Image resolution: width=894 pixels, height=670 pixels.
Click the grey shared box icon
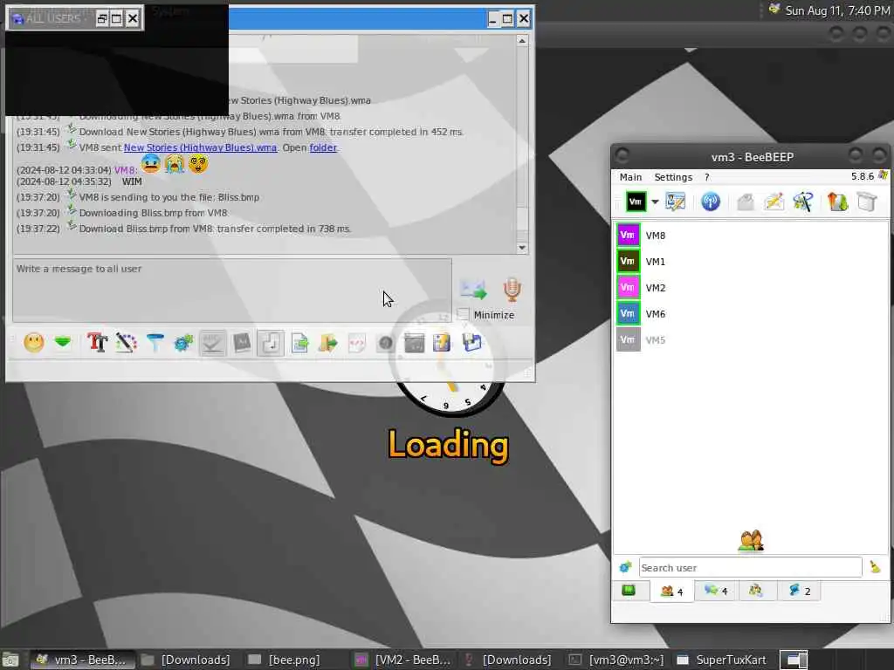(867, 202)
